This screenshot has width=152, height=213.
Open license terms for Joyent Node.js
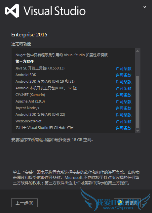[124, 108]
